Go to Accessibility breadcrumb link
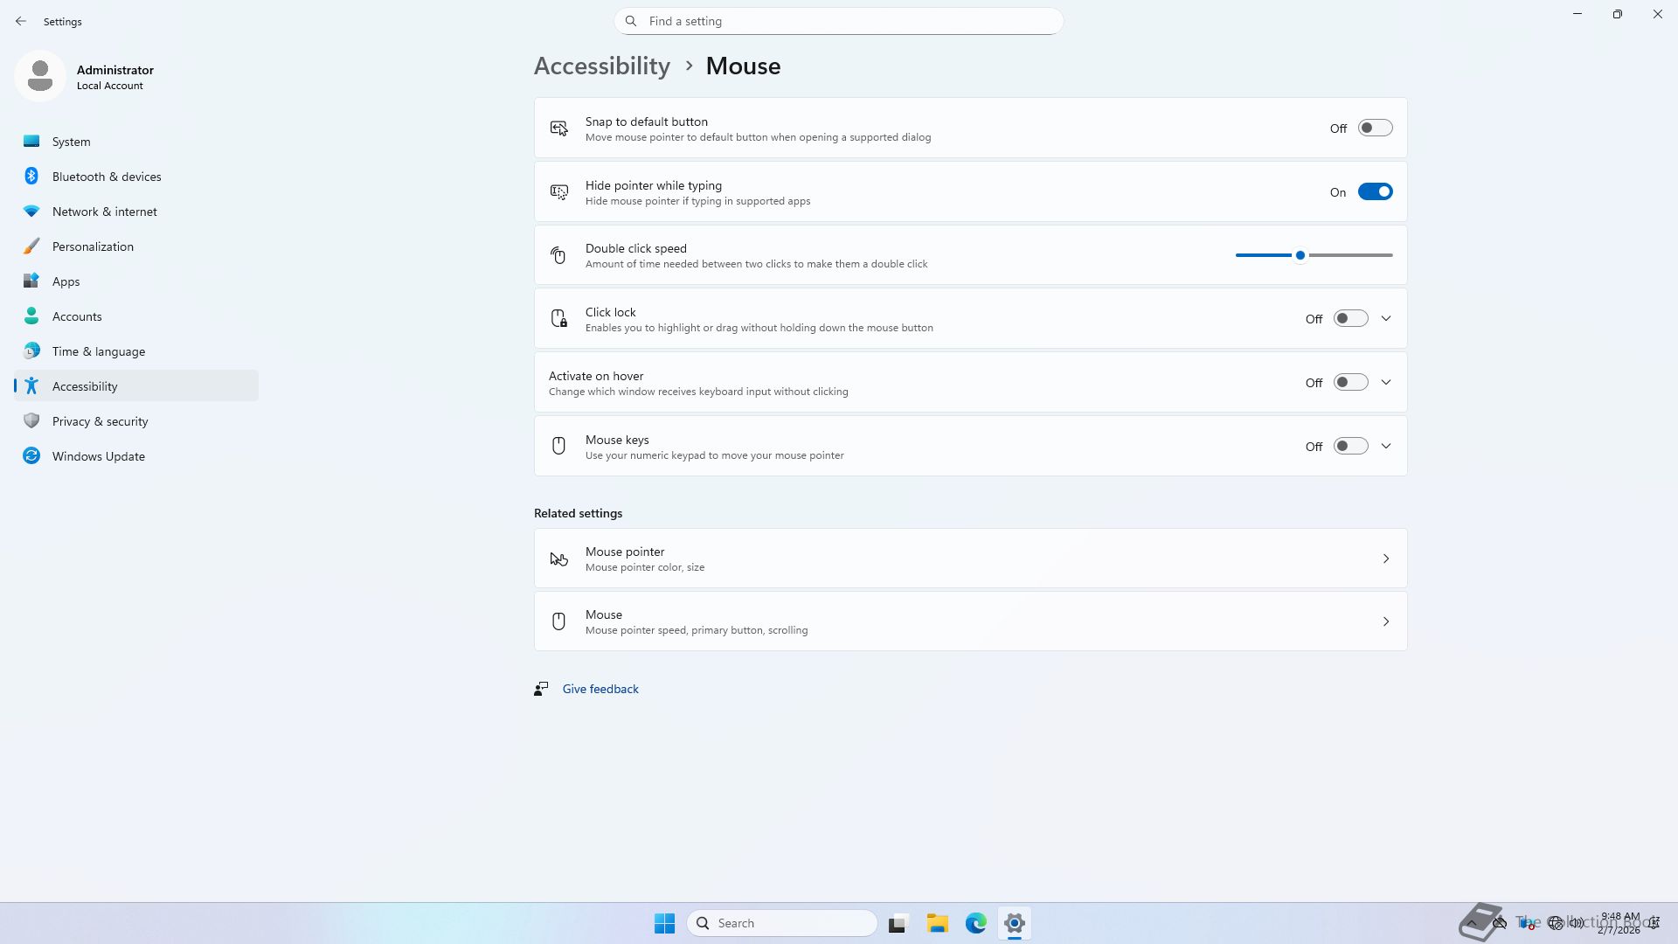Screen dimensions: 1678x944 tap(602, 66)
